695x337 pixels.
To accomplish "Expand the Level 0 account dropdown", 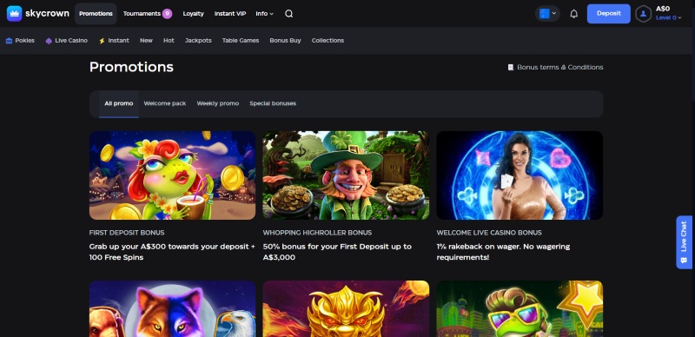I will (668, 17).
